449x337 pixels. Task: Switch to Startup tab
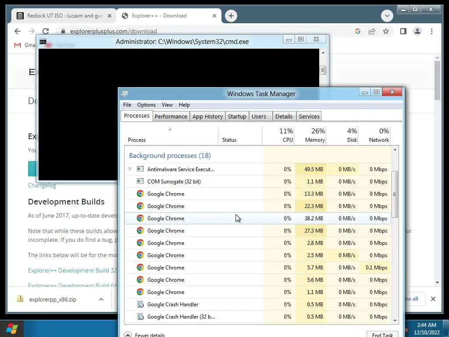pos(237,116)
